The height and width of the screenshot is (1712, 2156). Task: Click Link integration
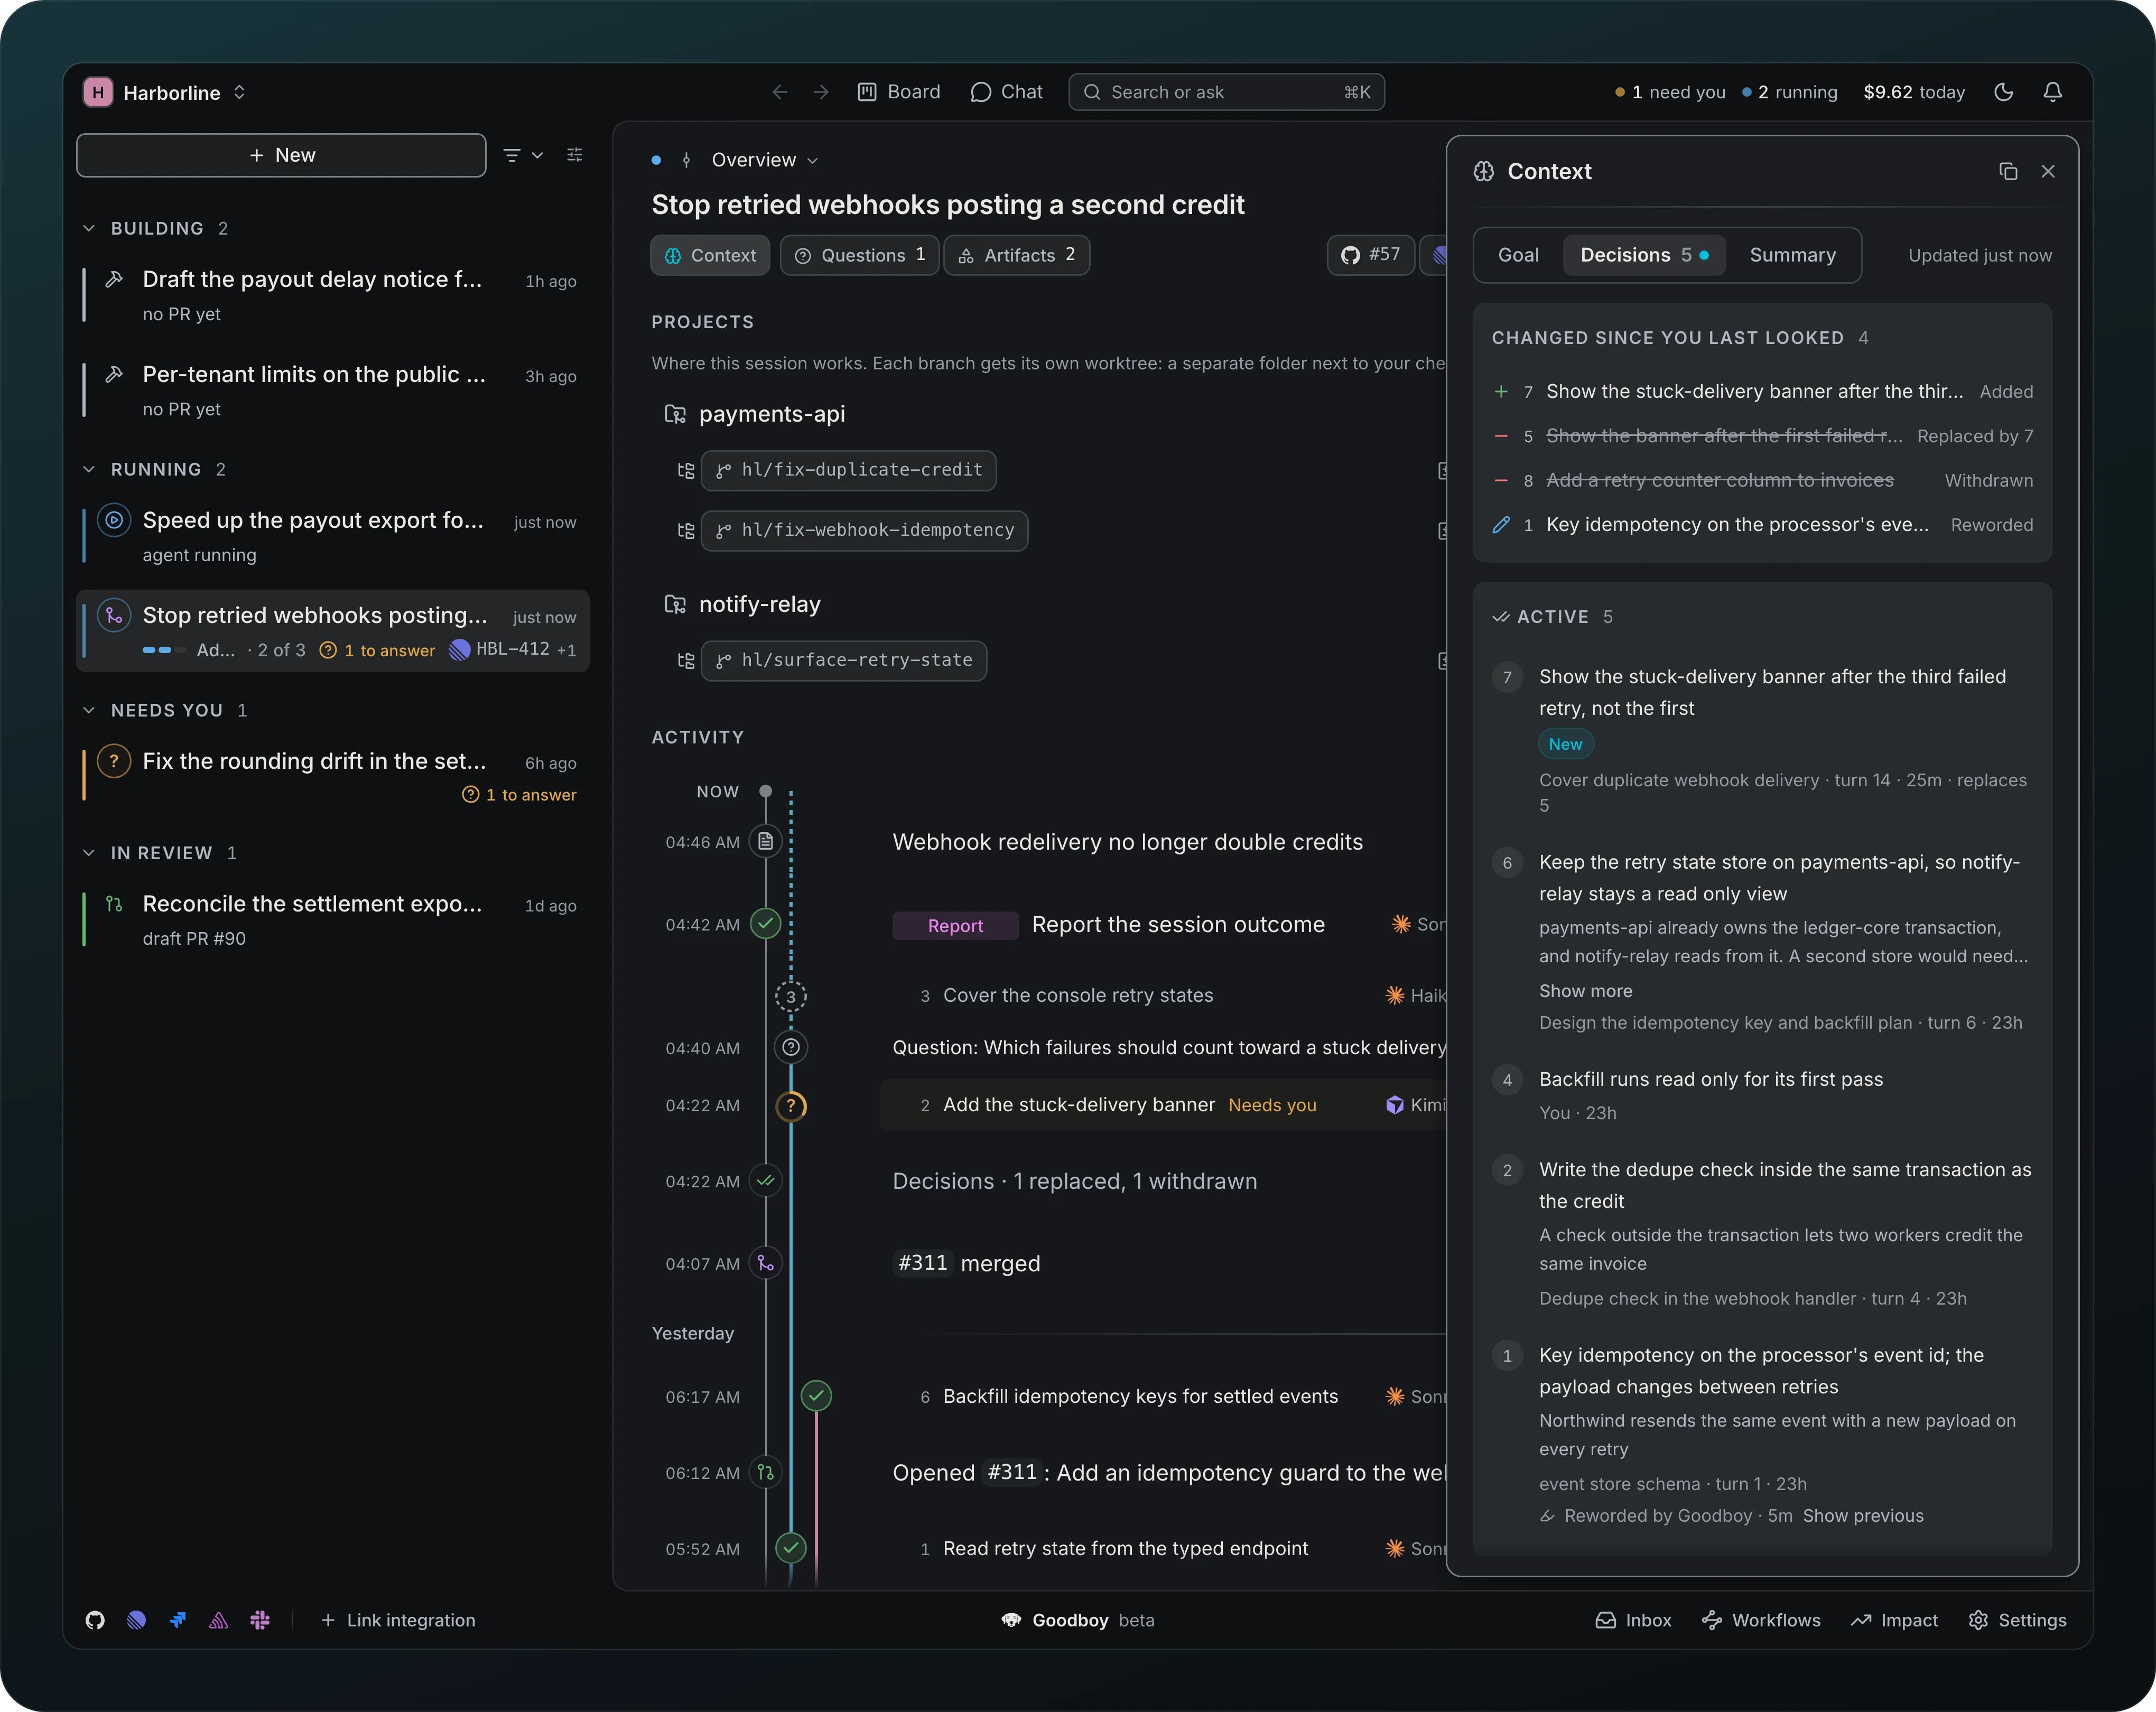click(x=397, y=1620)
